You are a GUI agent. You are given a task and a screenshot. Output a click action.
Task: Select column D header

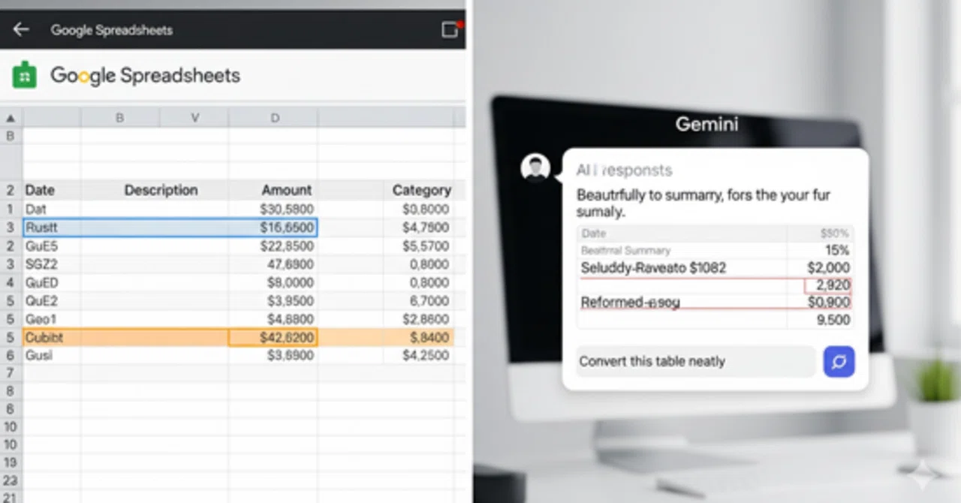point(274,117)
